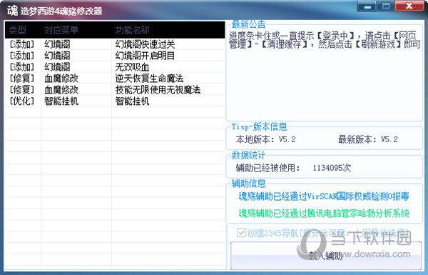Click the blue VirSCAN国际权威检测 notice
Image resolution: width=428 pixels, height=275 pixels.
[324, 196]
